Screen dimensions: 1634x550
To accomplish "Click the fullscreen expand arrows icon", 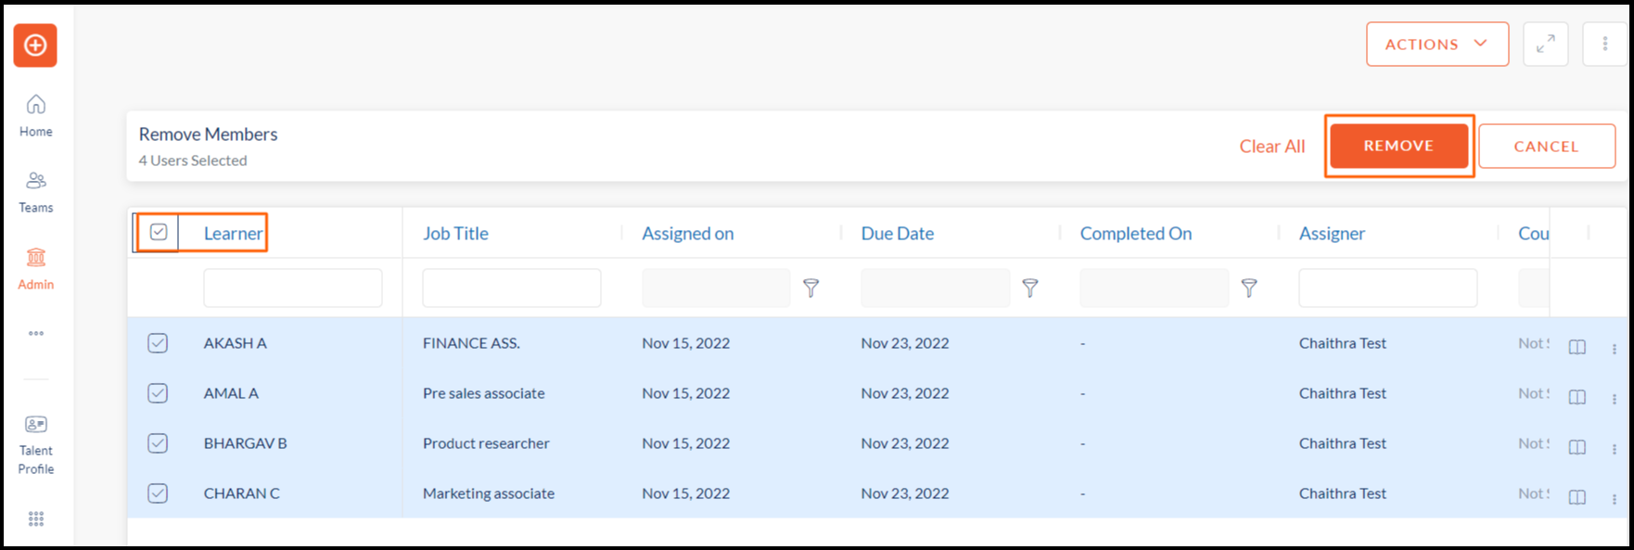I will pos(1545,44).
